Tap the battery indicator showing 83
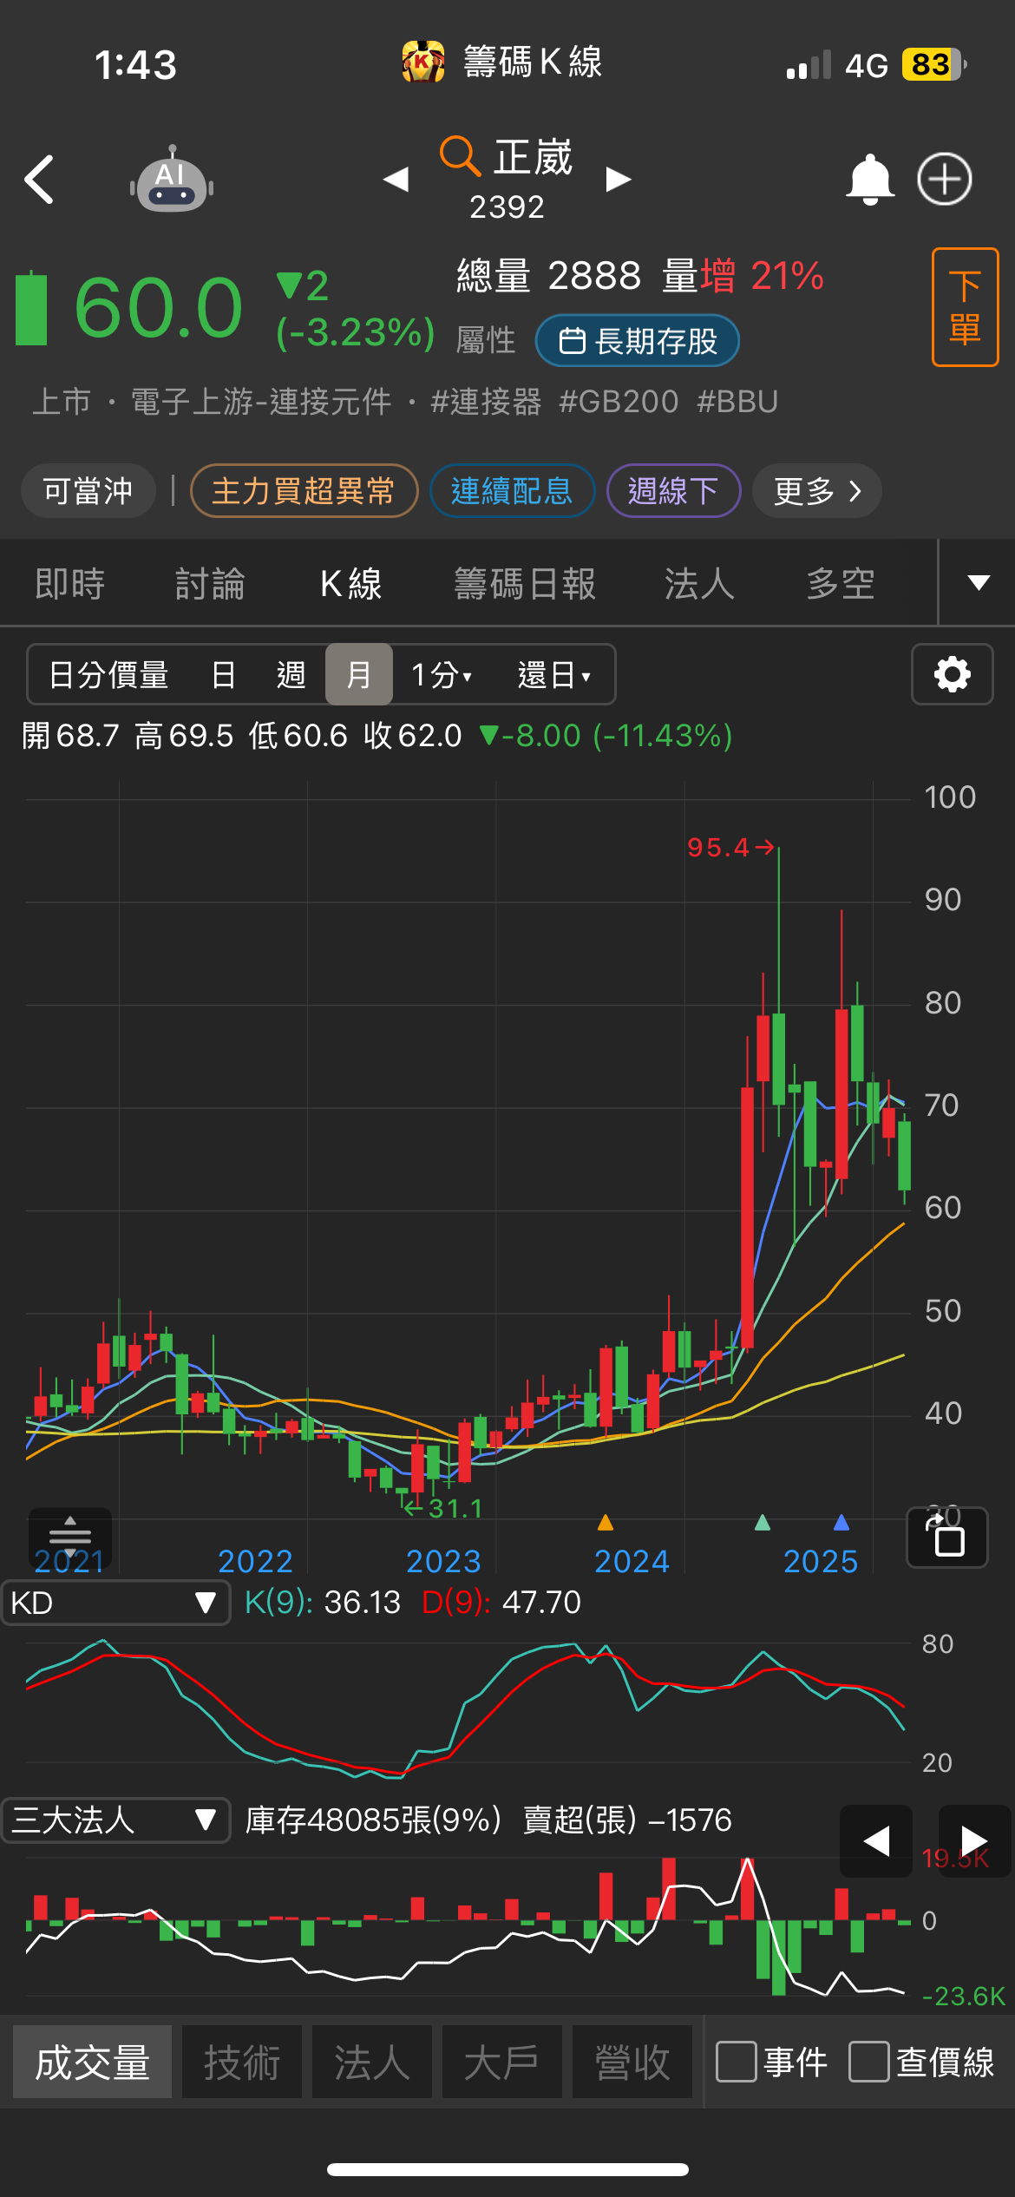1015x2197 pixels. 934,64
